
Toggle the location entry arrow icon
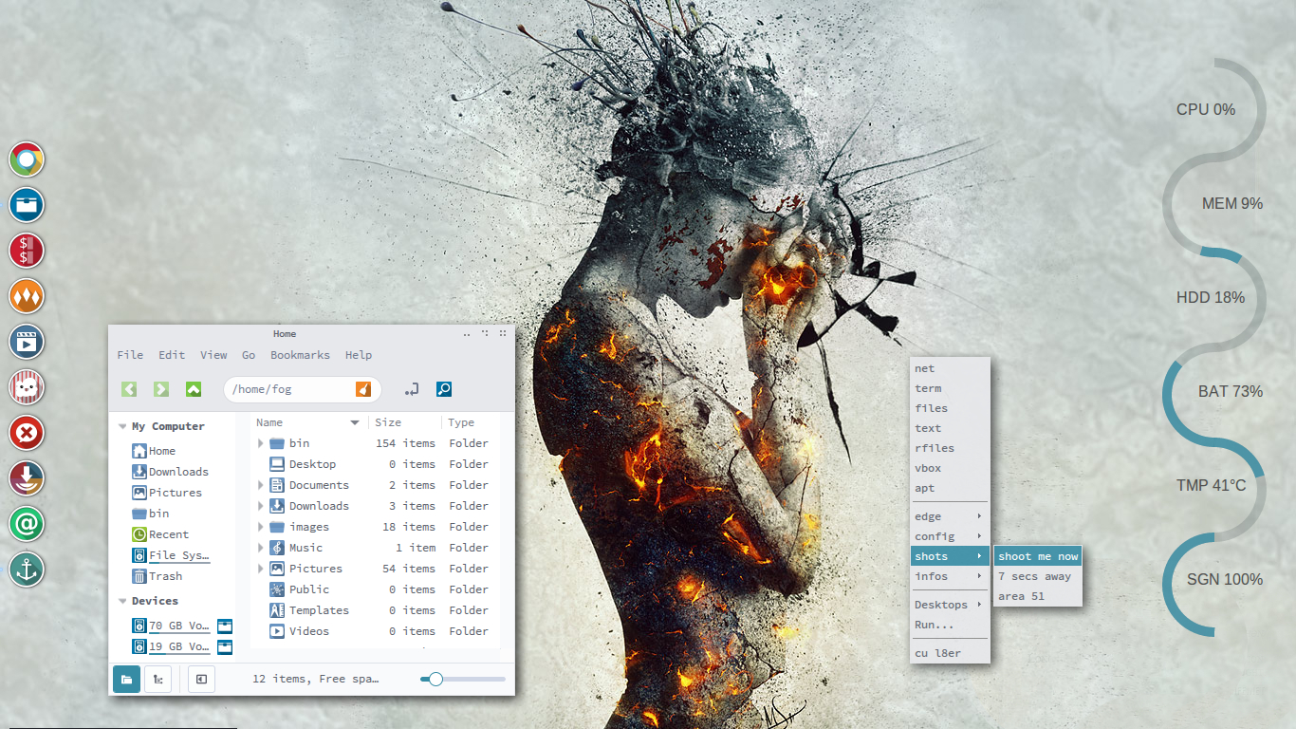412,389
